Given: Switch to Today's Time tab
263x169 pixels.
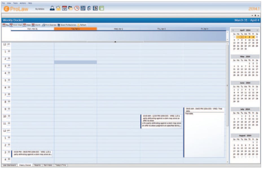Looking at the screenshot, I should [61, 165].
